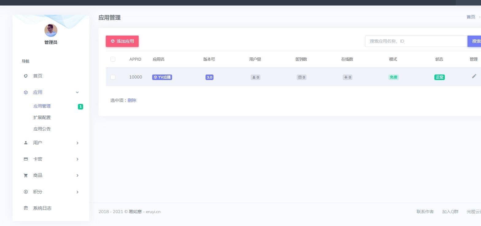481x226 pixels.
Task: Toggle the select-all checkbox in table header
Action: (x=113, y=59)
